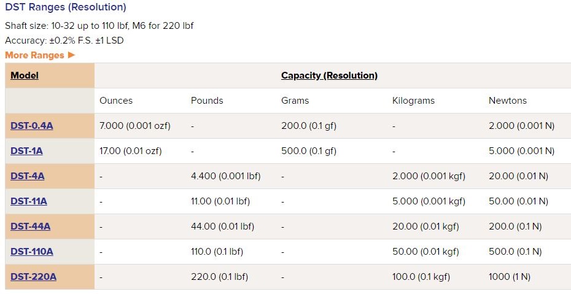Click the 1000 (1 N) cell
This screenshot has height=294, width=571.
point(510,277)
